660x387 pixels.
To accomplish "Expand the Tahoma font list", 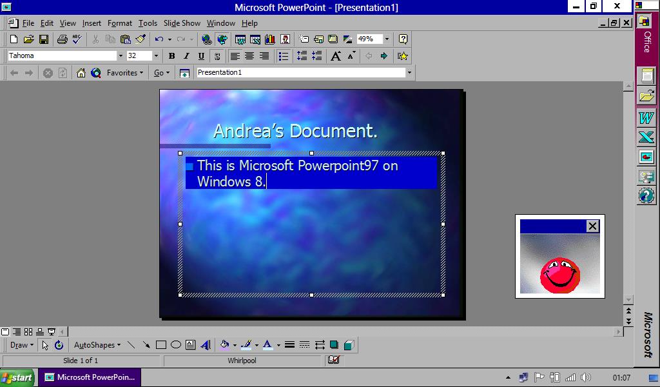I will pos(120,55).
